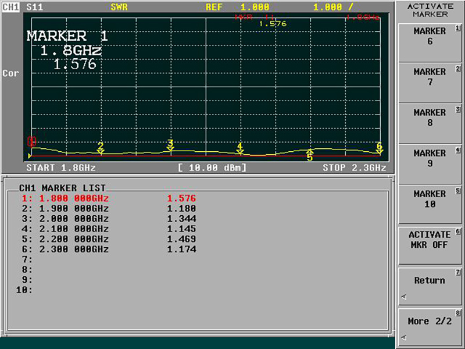Click the CH1 channel indicator

pos(10,8)
